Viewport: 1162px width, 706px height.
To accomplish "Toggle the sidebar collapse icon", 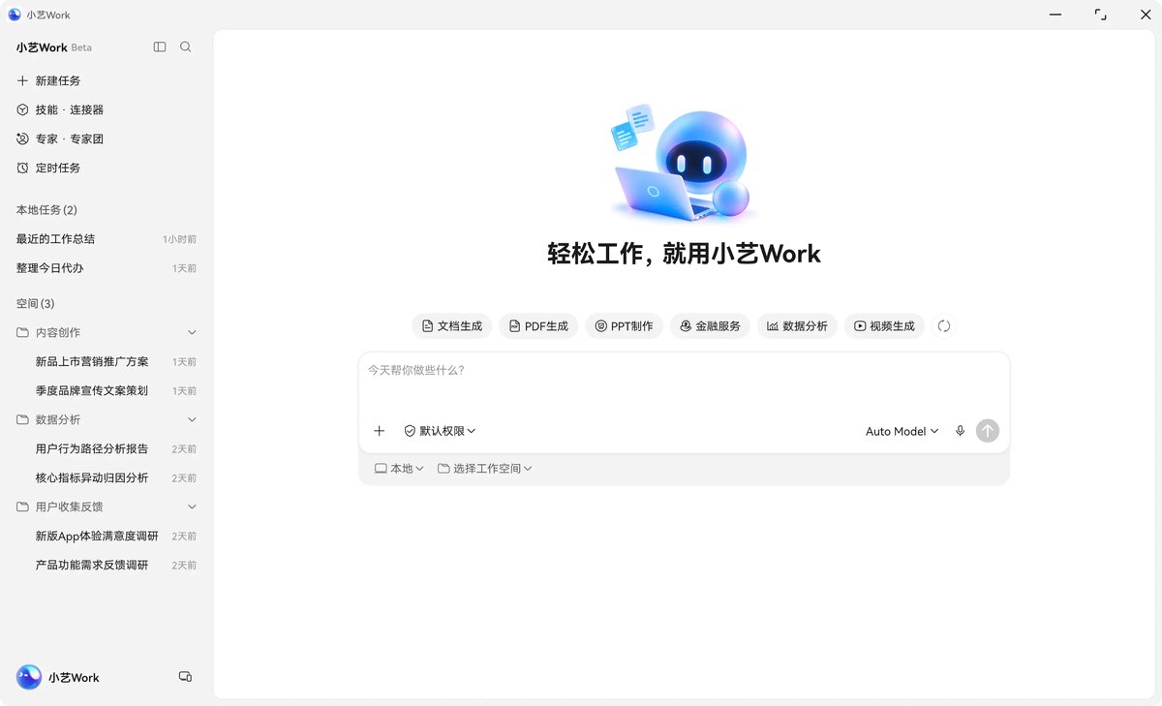I will [x=160, y=46].
